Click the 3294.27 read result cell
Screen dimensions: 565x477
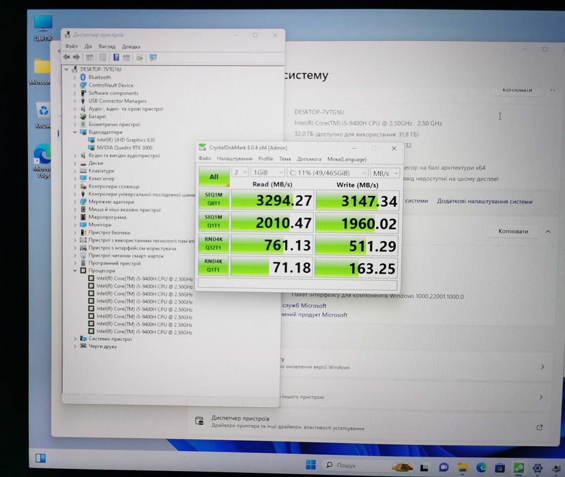[x=272, y=200]
